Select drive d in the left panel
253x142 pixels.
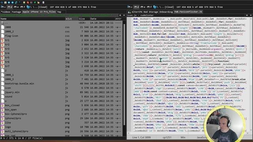(x=10, y=7)
